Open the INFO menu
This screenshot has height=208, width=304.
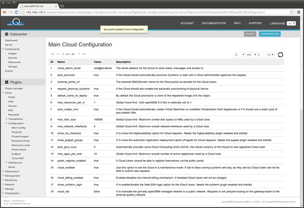click(237, 23)
